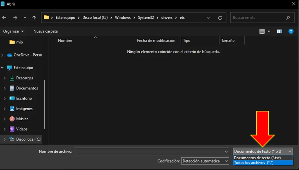Open the Organizar menu

pos(13,31)
